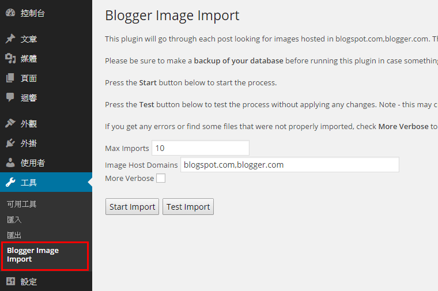Screen dimensions: 438x291
Task: Go to the 文章 menu item
Action: click(x=28, y=39)
